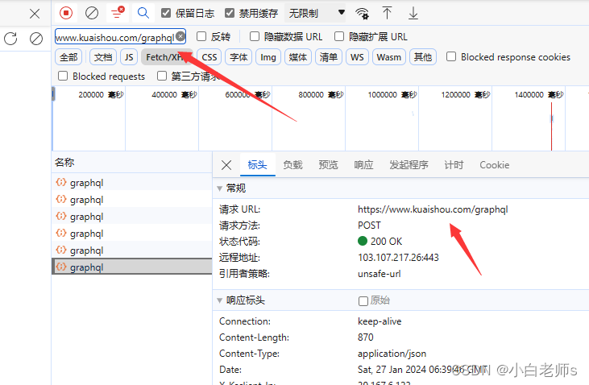Toggle 保留日志 preserve log checkbox
The image size is (589, 385).
(166, 13)
